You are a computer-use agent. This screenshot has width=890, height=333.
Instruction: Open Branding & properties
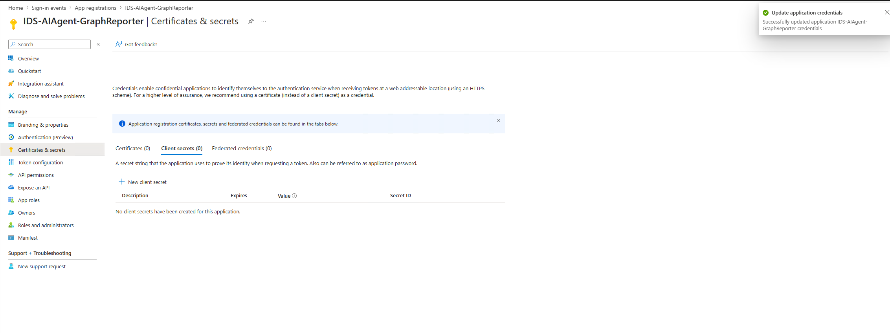click(x=43, y=125)
